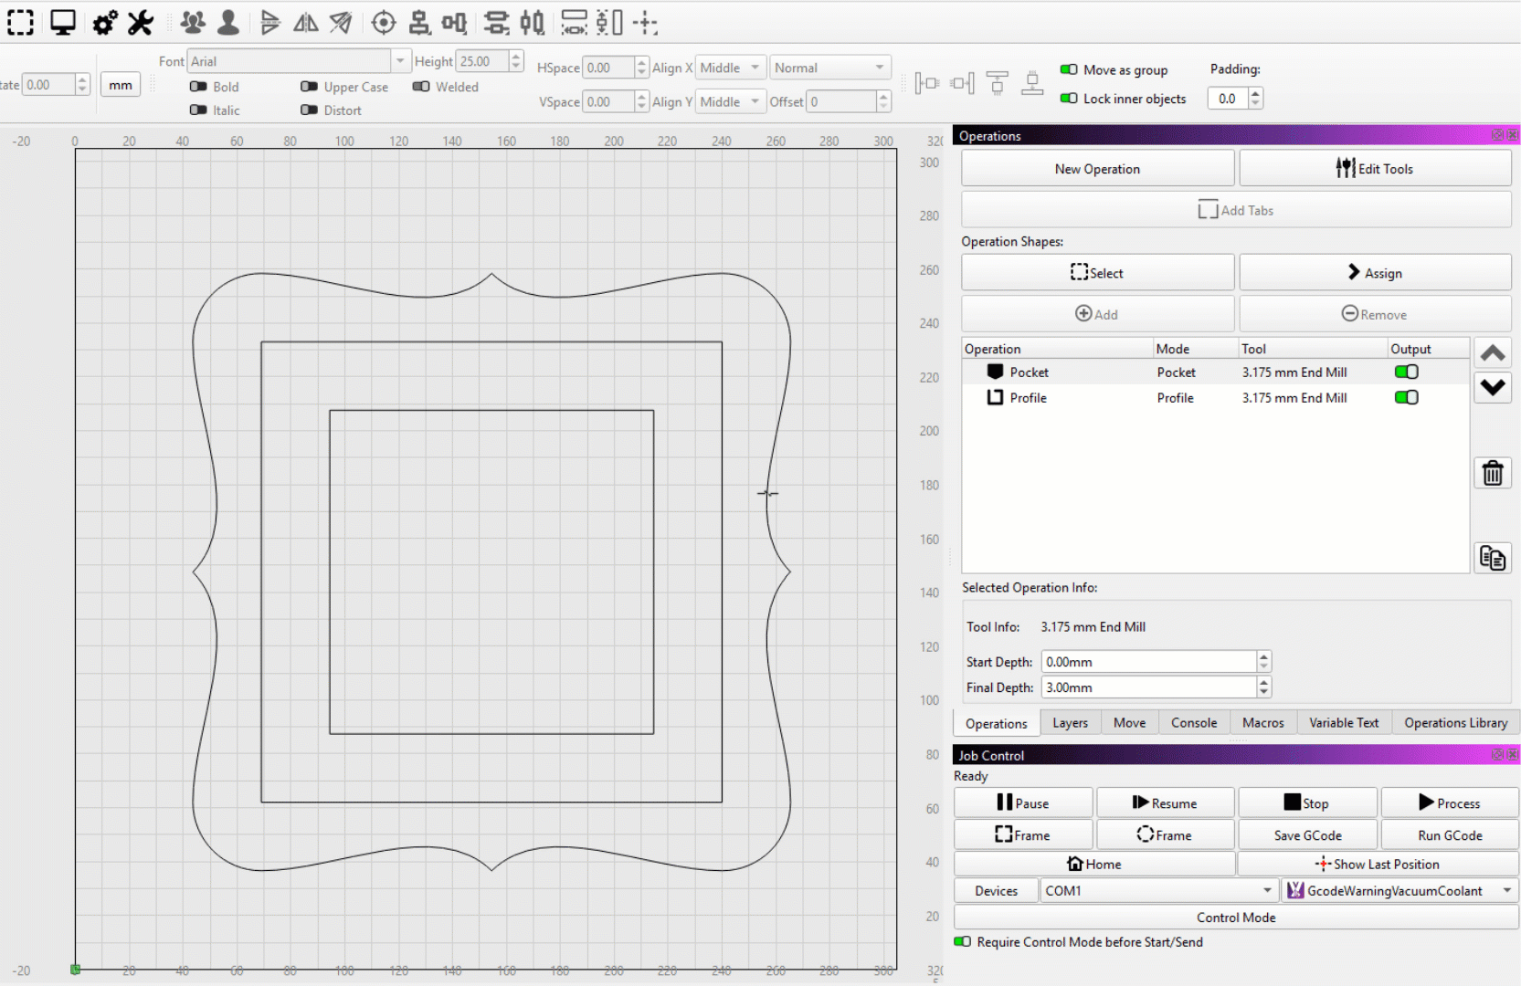Click the crosshair target icon in toolbar

pos(384,23)
